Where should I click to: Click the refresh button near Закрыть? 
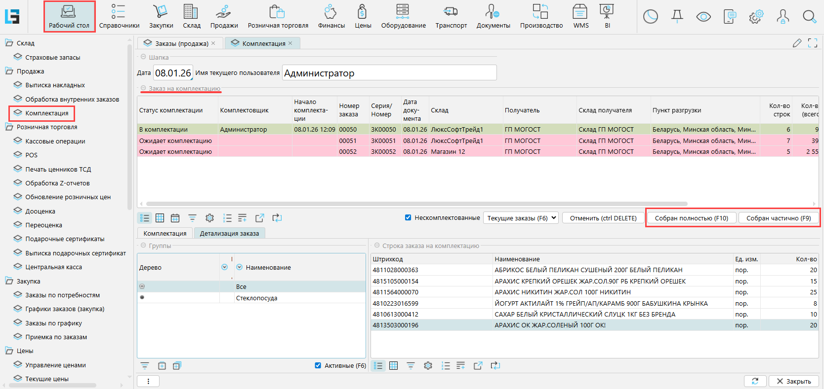[755, 381]
